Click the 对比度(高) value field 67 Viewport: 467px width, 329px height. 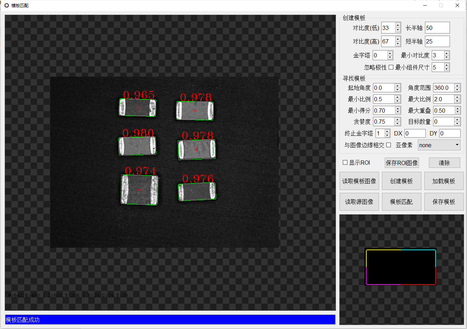pyautogui.click(x=388, y=41)
